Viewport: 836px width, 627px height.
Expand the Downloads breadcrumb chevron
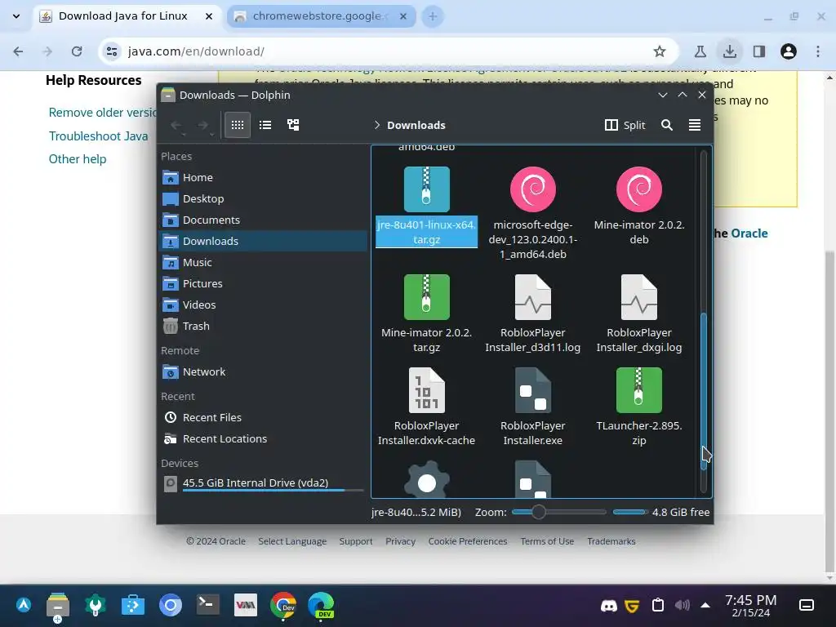(376, 125)
